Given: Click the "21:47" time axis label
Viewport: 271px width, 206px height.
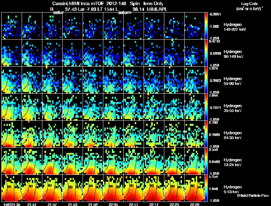Looking at the screenshot, I should tap(52, 204).
